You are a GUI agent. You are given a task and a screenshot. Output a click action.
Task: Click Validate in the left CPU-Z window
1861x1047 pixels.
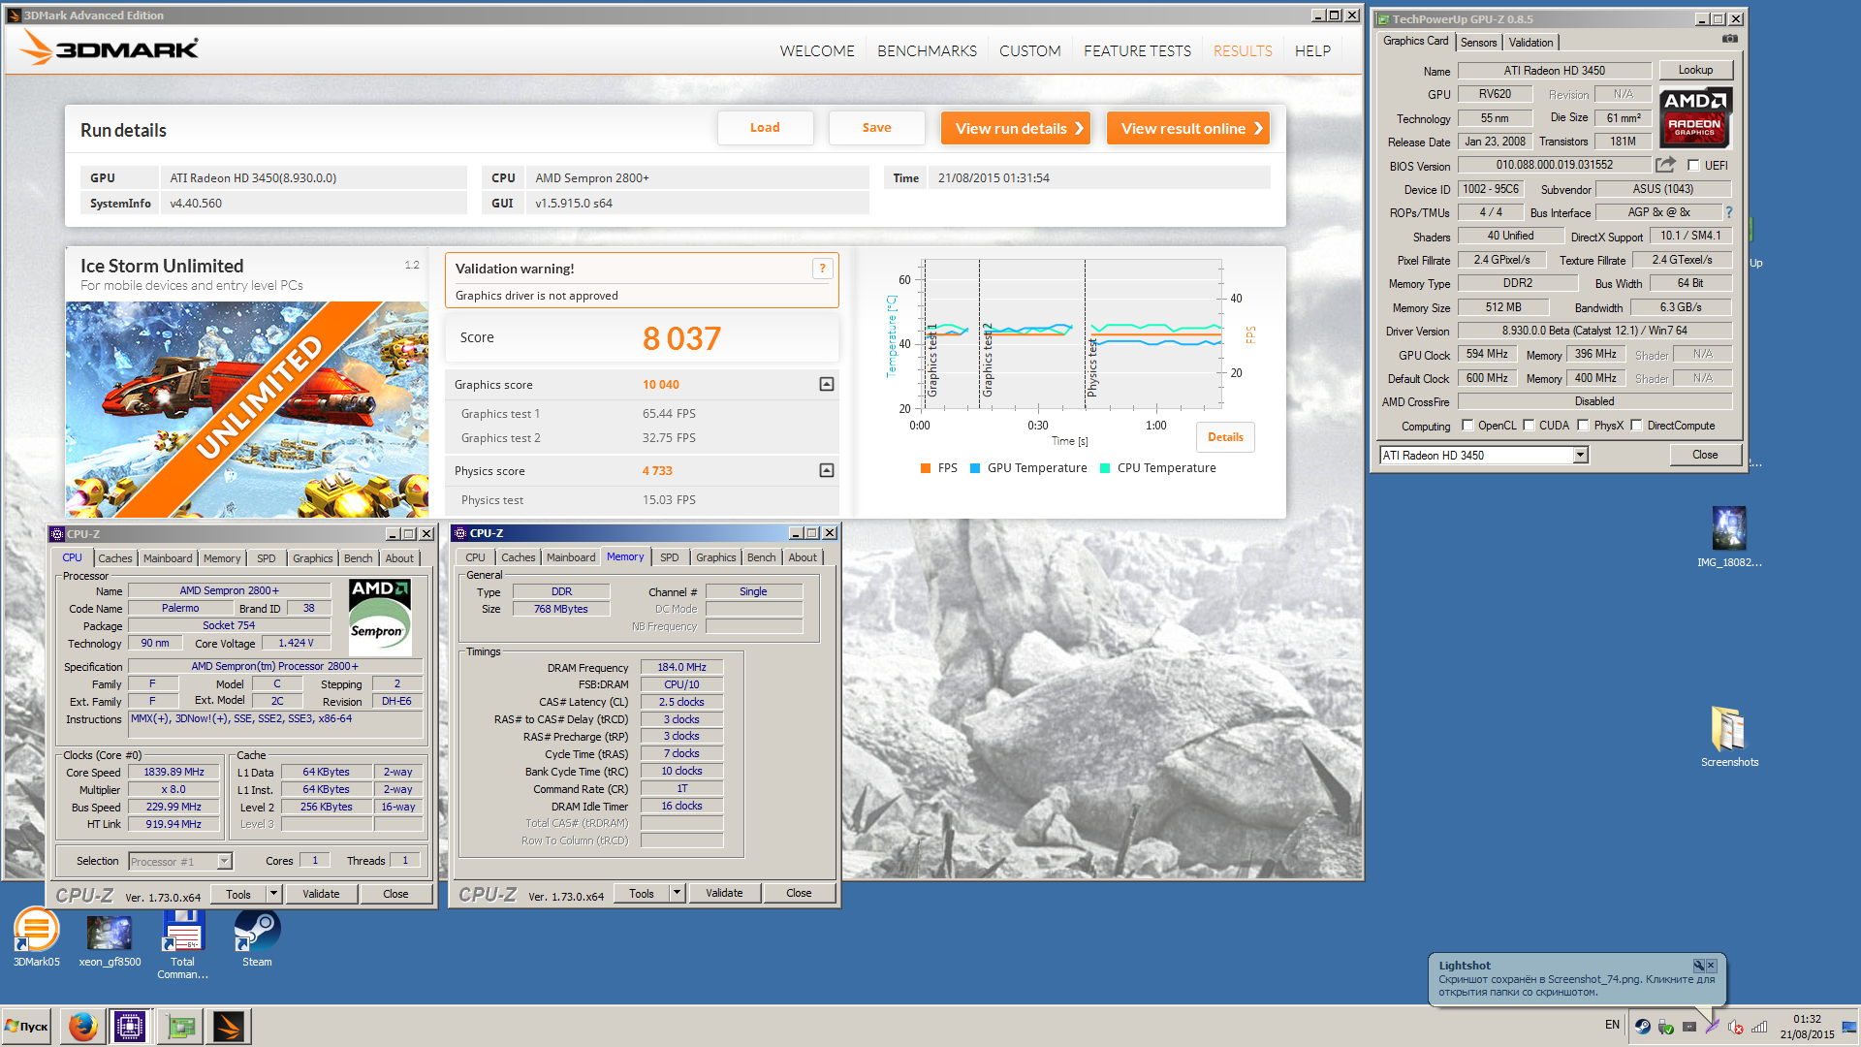pos(321,894)
